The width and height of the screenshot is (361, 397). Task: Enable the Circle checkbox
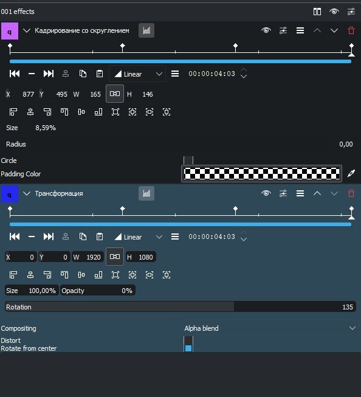[188, 161]
